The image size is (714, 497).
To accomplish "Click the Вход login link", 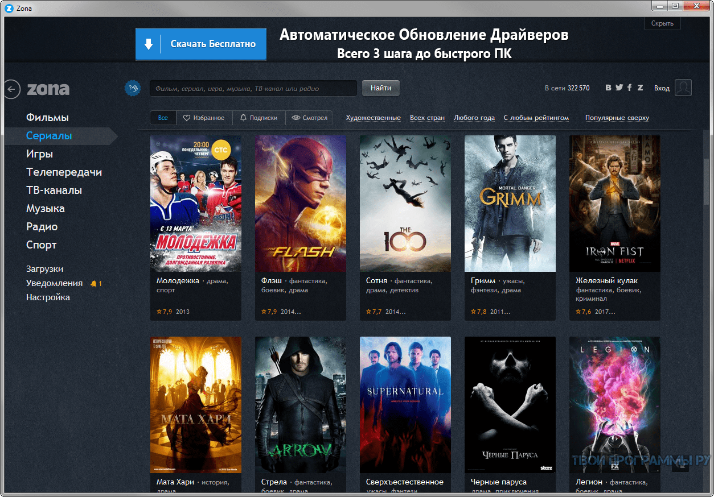I will pyautogui.click(x=662, y=88).
